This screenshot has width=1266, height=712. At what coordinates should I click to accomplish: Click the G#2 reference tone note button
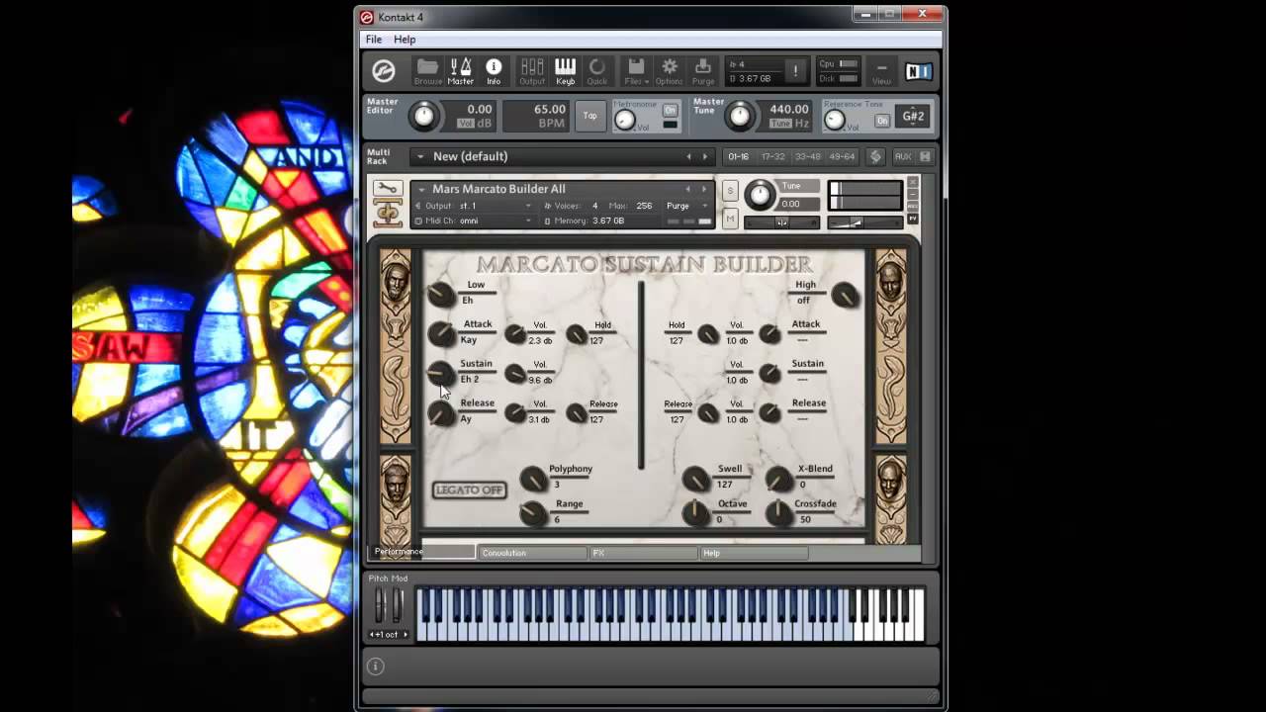coord(913,117)
